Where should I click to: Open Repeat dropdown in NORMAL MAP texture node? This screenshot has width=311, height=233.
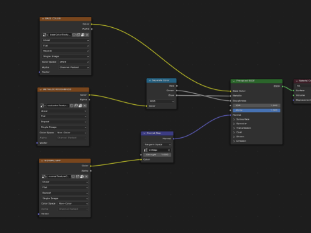pos(65,193)
